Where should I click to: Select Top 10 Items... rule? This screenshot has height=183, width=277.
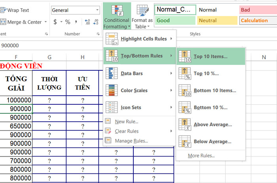211,57
